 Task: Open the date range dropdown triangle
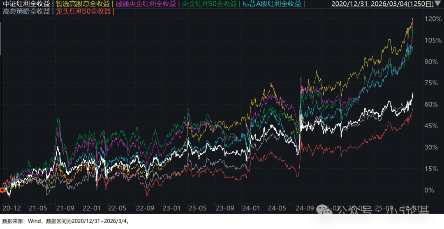click(438, 5)
